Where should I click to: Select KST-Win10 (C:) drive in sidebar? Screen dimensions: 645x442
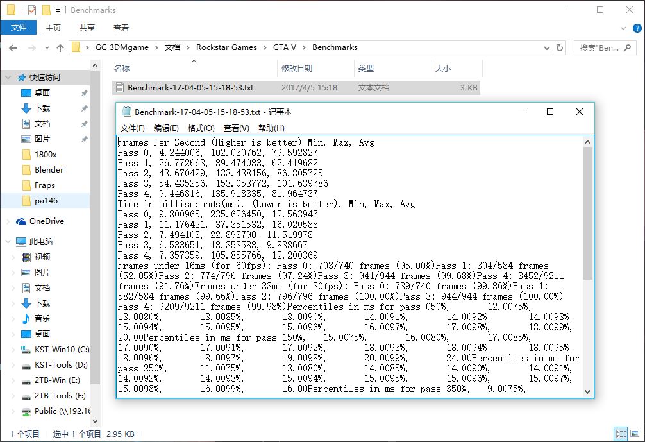tap(62, 350)
